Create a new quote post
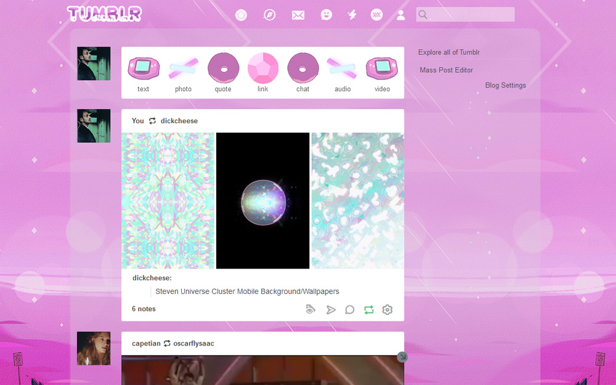Screen dimensions: 616x385 point(223,73)
